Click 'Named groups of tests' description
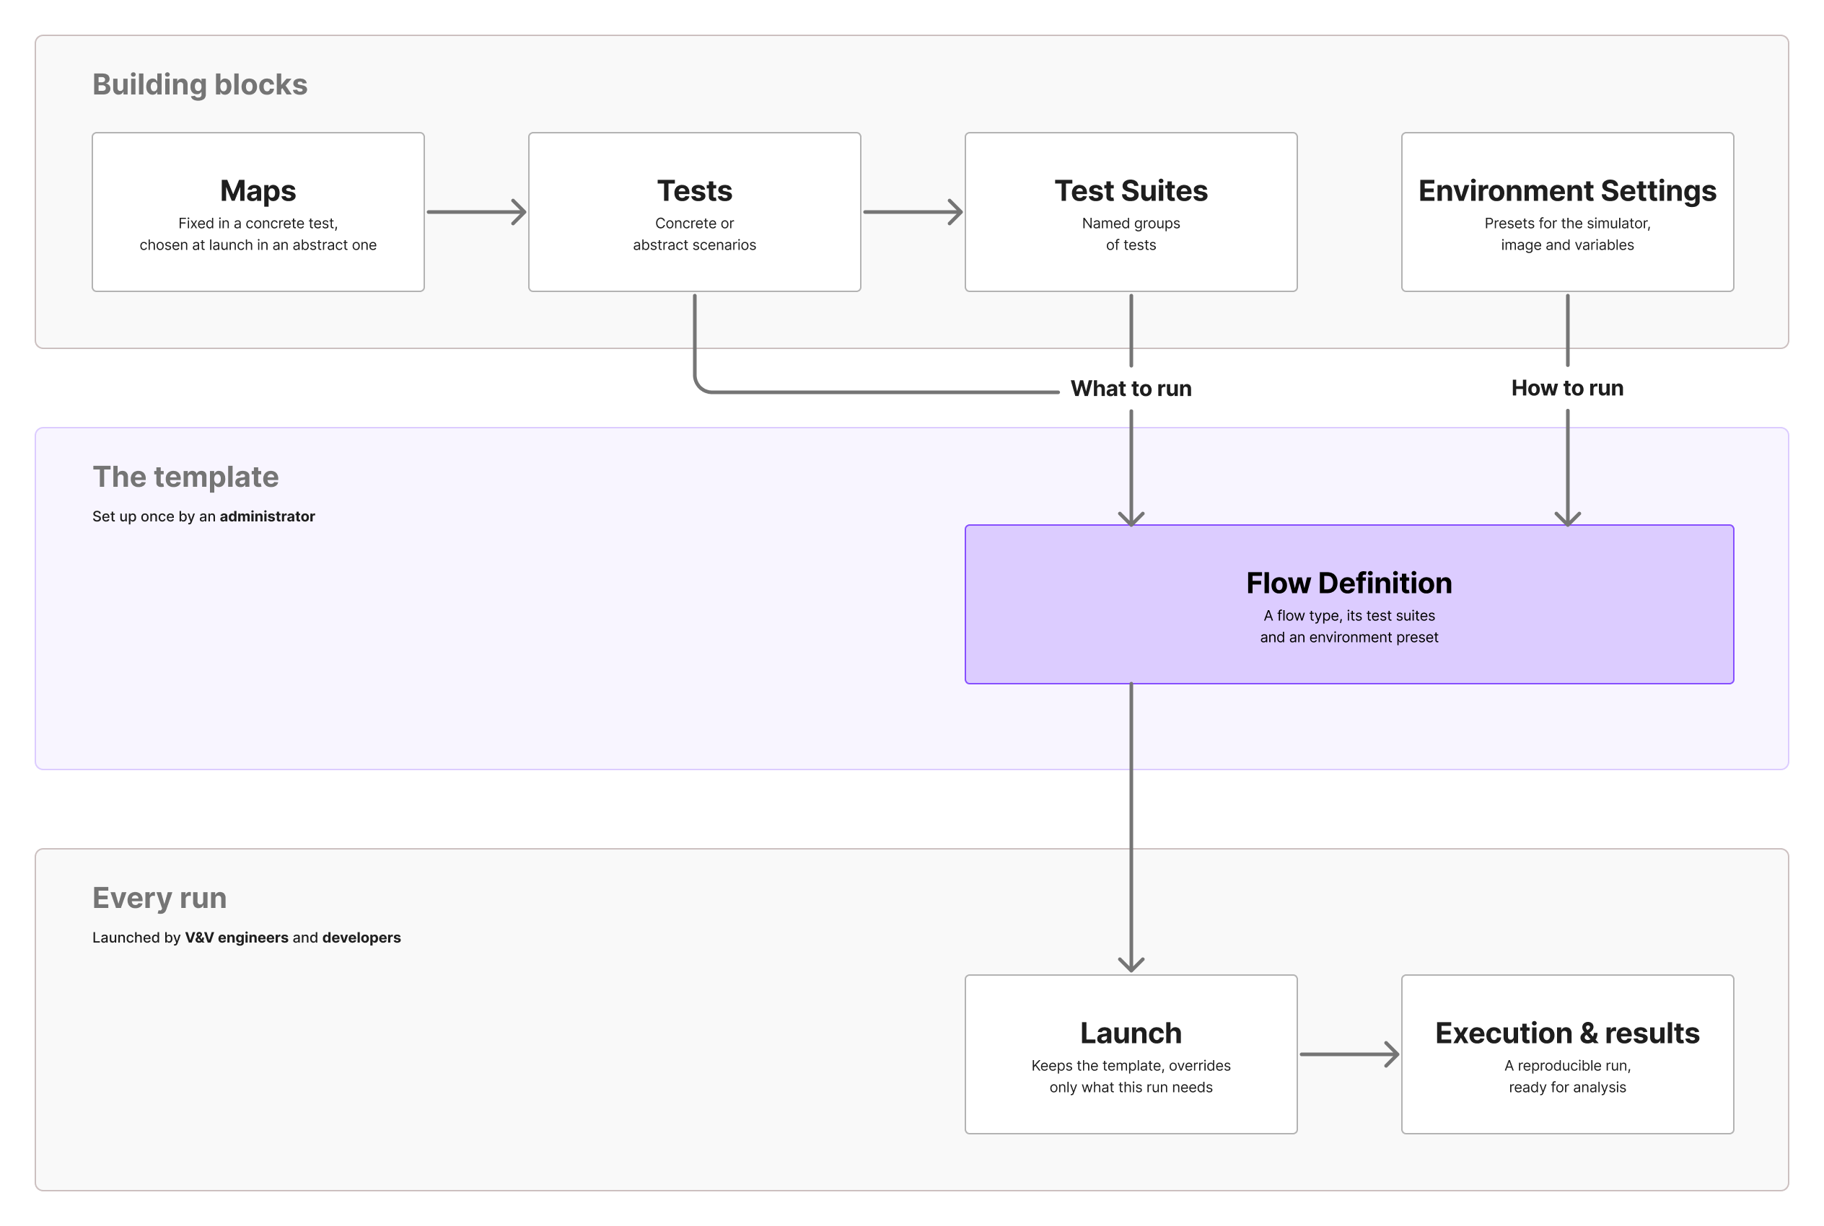Screen dimensions: 1824x1226 pyautogui.click(x=1131, y=234)
